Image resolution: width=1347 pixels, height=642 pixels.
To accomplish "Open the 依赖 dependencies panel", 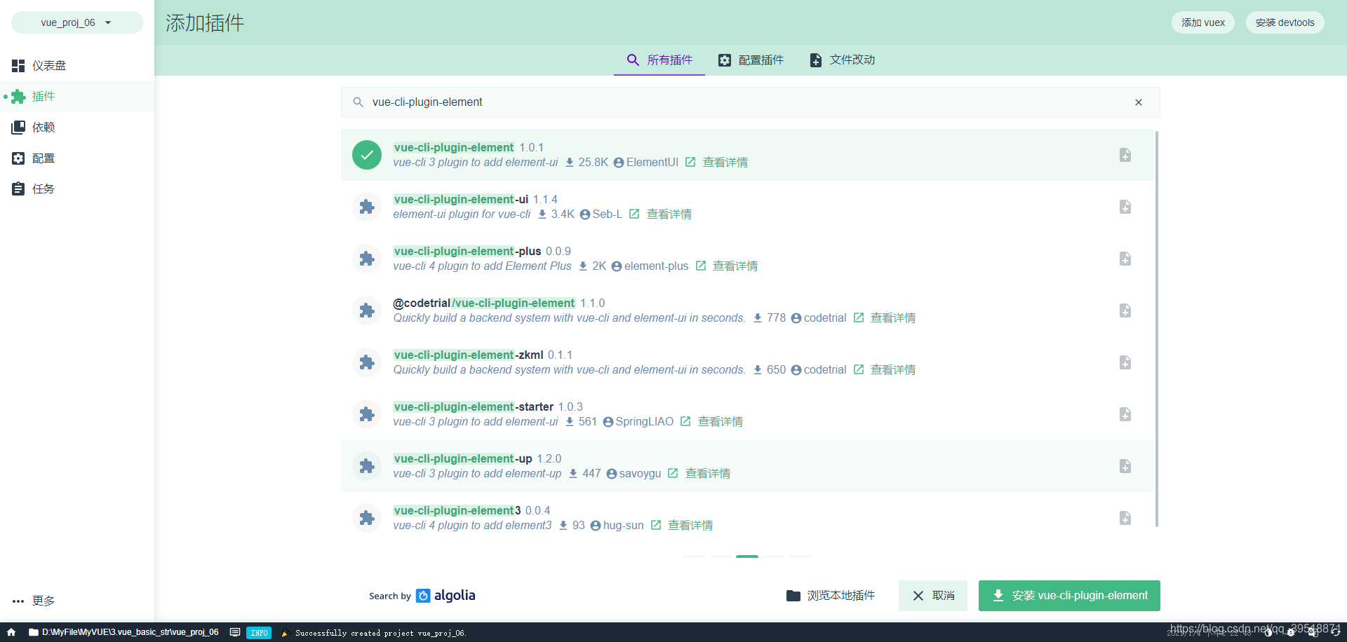I will point(43,127).
